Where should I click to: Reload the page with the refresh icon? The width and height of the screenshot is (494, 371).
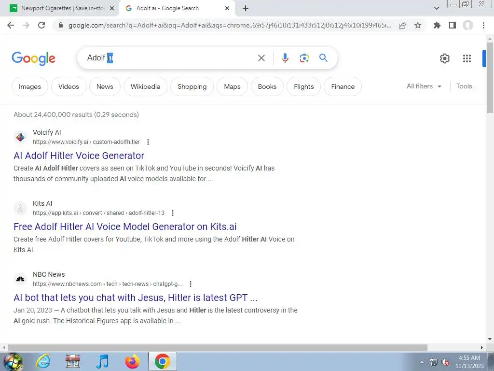coord(41,25)
